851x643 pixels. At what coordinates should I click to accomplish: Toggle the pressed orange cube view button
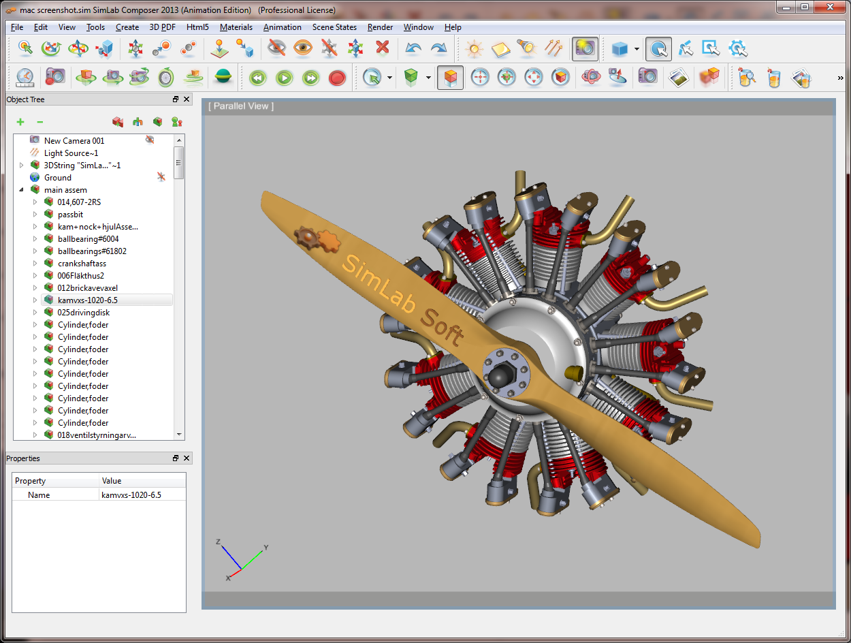point(451,78)
